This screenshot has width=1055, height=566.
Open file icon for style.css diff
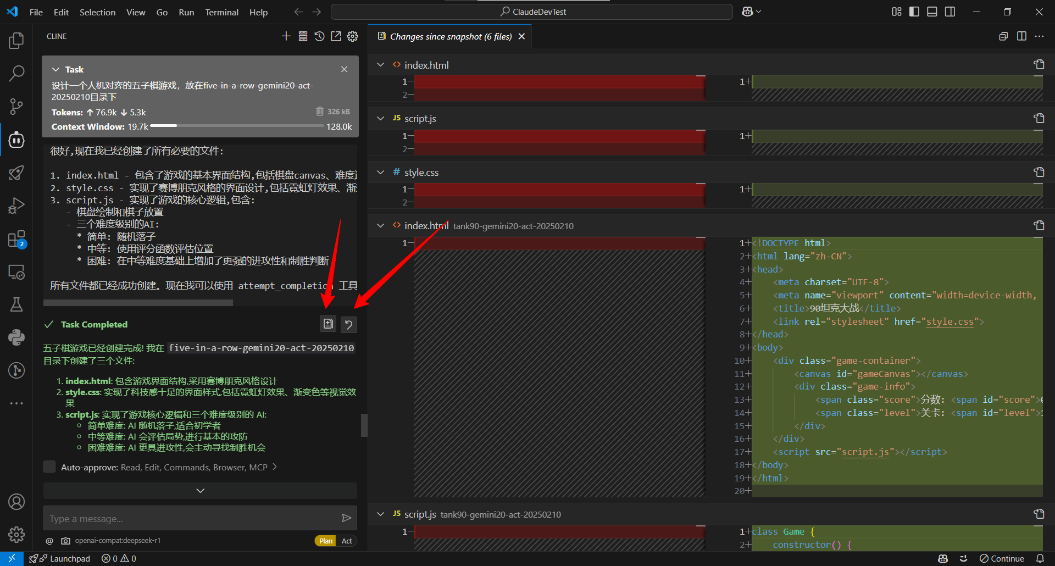(x=1039, y=172)
